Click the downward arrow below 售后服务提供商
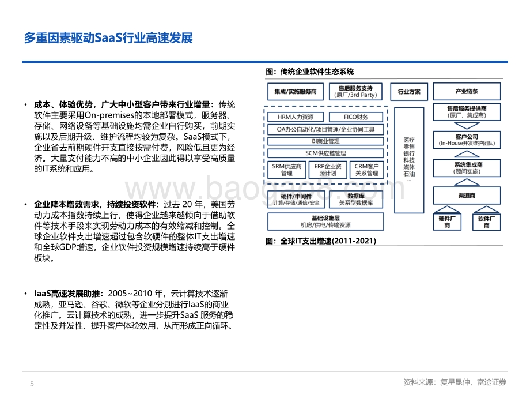The image size is (530, 398). (x=467, y=126)
